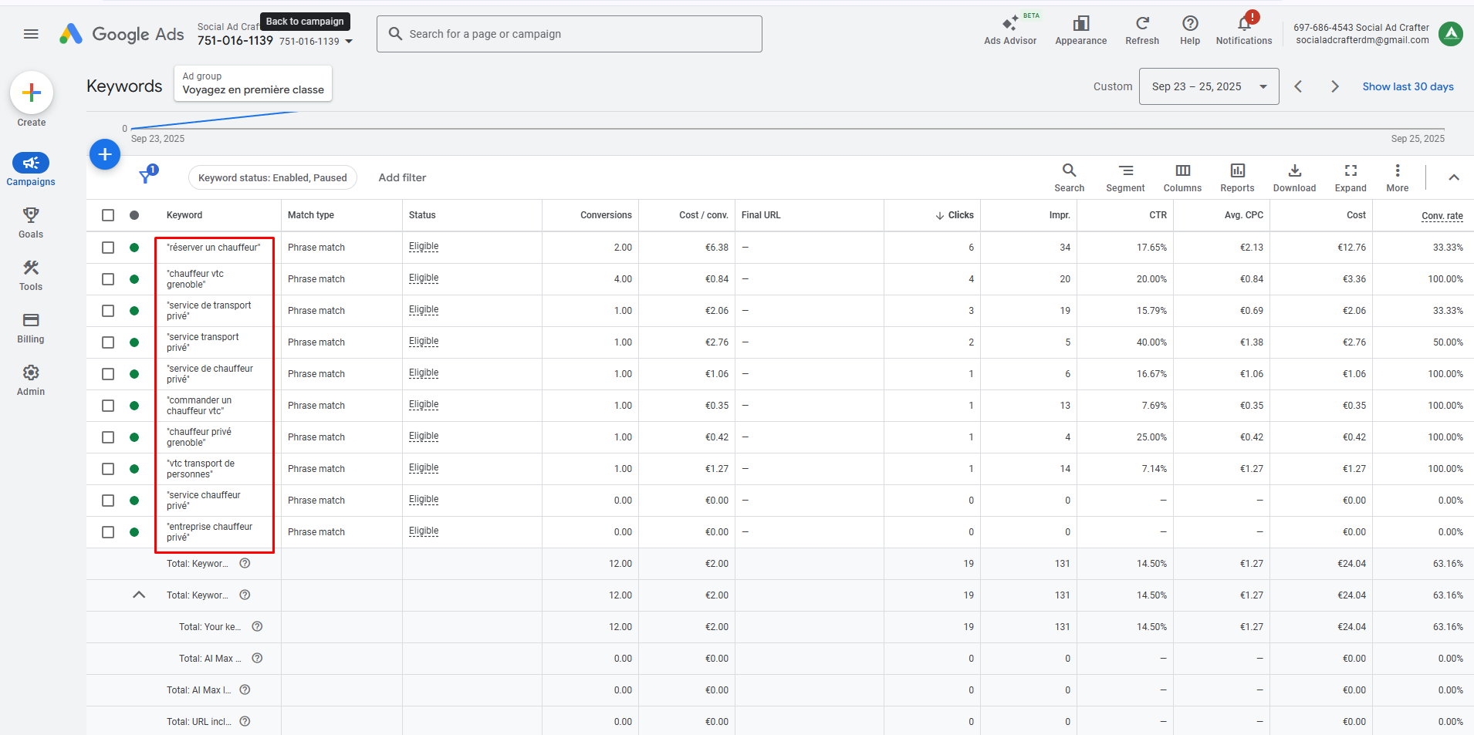Tick checkbox for "chauffeur vtc grenoble" row

[x=108, y=279]
